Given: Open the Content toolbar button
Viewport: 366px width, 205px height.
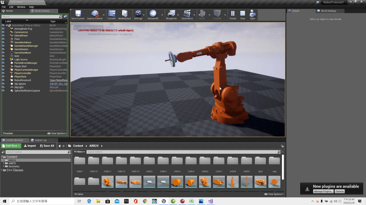Looking at the screenshot, I should tap(112, 15).
